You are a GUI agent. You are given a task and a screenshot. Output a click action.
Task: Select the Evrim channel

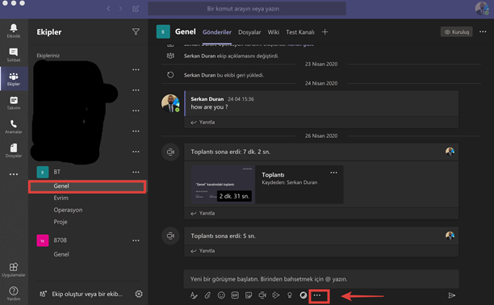pos(61,198)
